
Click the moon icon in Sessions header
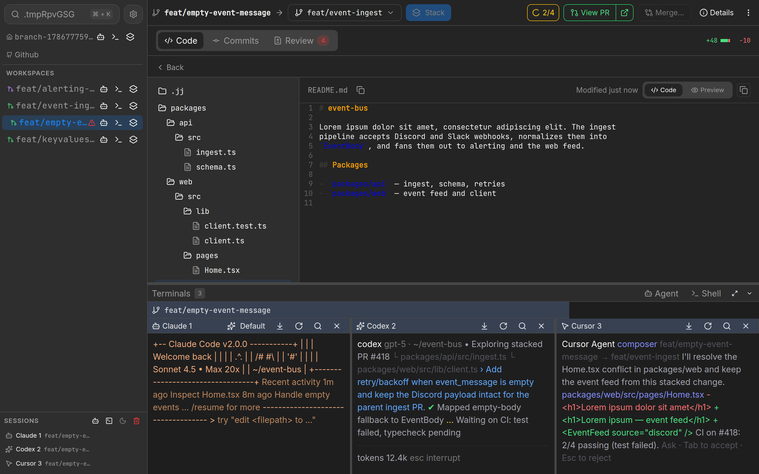(123, 421)
